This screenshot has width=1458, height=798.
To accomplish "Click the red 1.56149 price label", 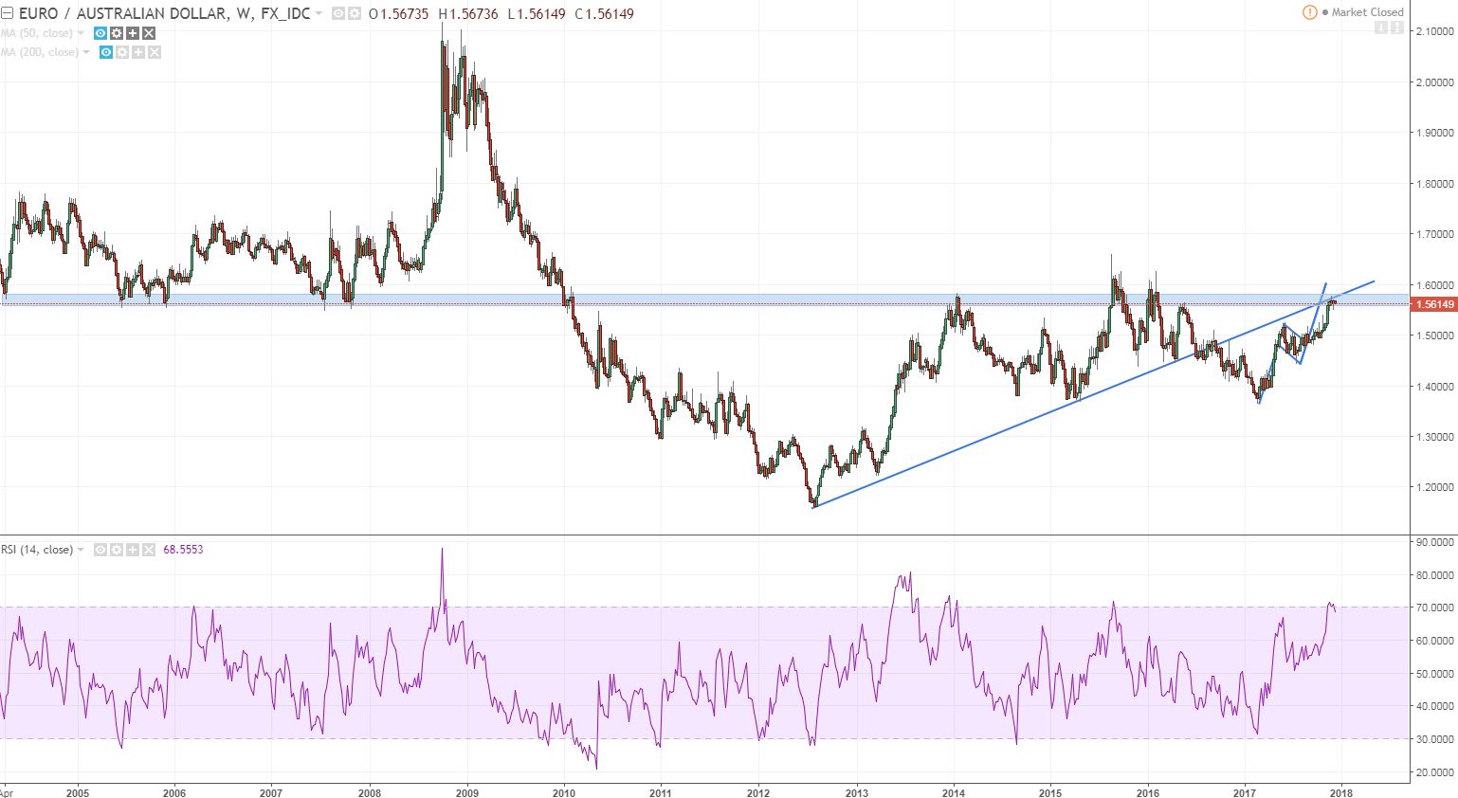I will pyautogui.click(x=1433, y=304).
